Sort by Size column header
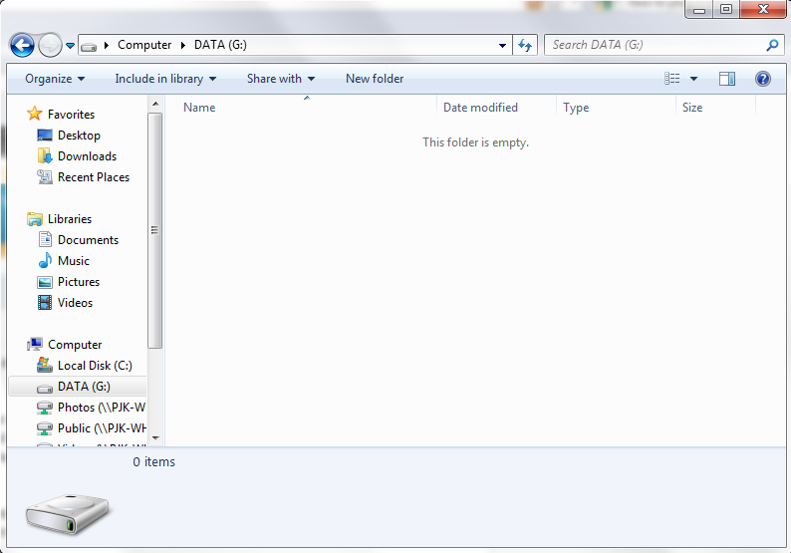The height and width of the screenshot is (553, 791). coord(692,108)
